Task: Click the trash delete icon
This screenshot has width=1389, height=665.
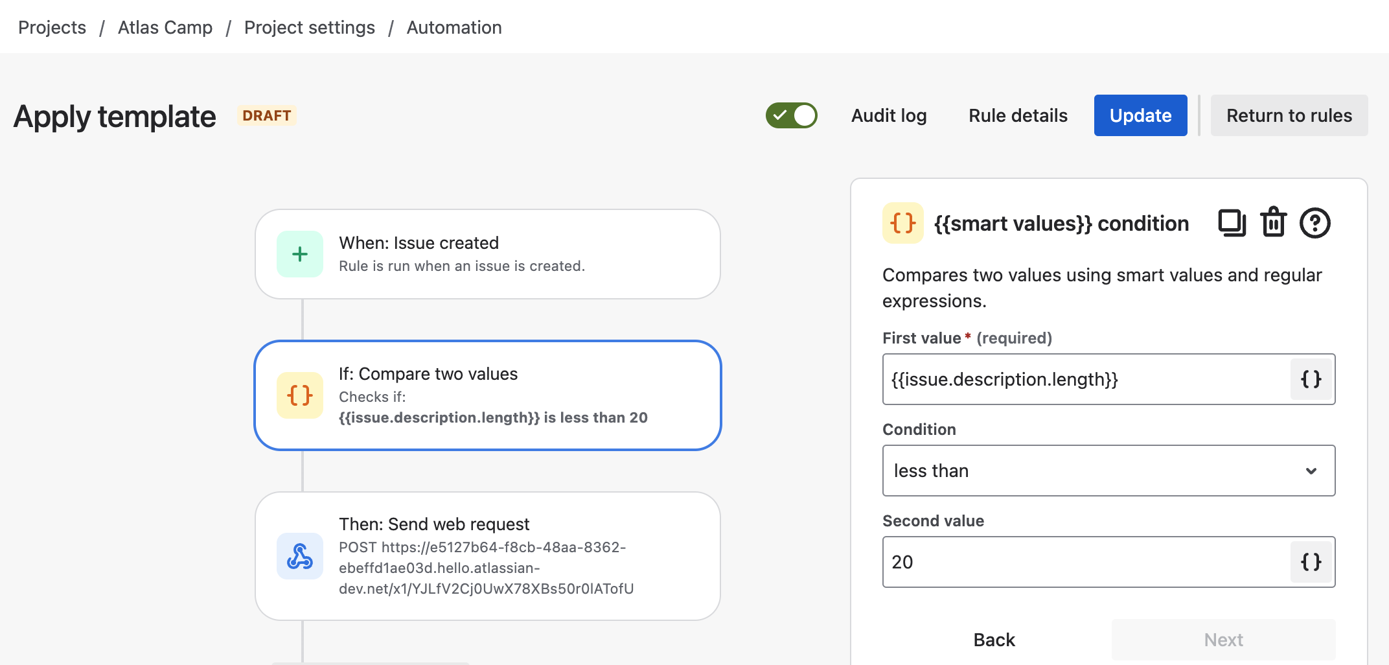Action: 1273,223
